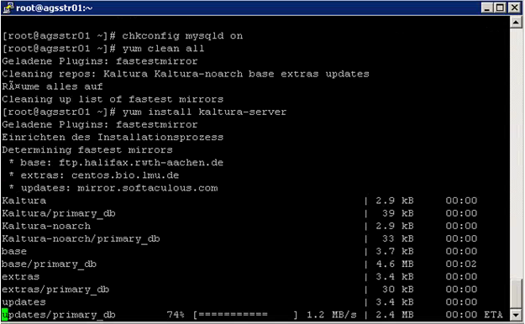Click the '3.7 kB' size value
Screen dimensions: 525x324
[395, 251]
